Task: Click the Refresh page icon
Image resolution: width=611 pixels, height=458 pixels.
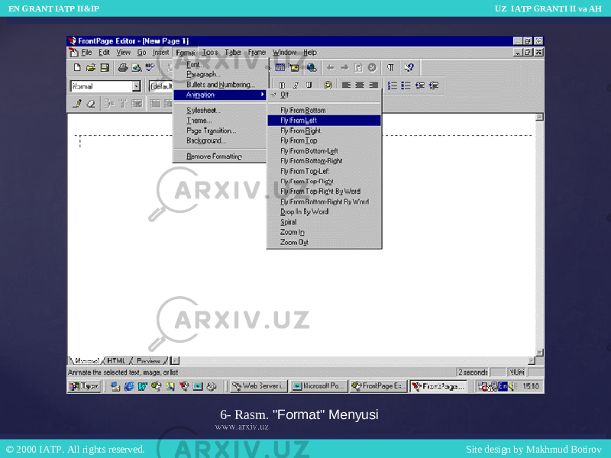Action: pos(358,68)
